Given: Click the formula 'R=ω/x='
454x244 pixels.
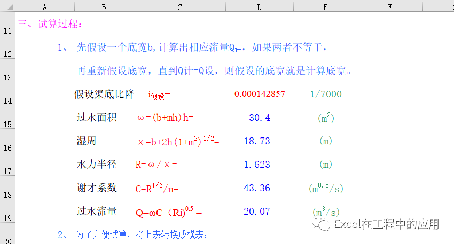Looking at the screenshot, I should 156,164.
